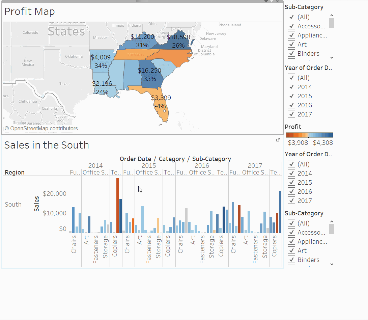Click the South row label in the bar chart

pyautogui.click(x=13, y=205)
